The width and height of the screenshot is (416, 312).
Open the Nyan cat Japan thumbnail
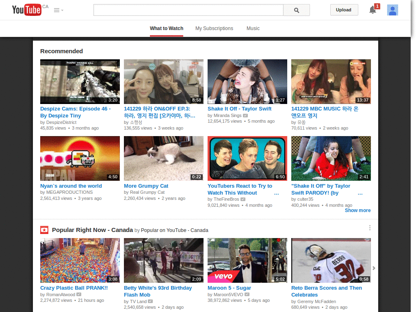(x=80, y=158)
